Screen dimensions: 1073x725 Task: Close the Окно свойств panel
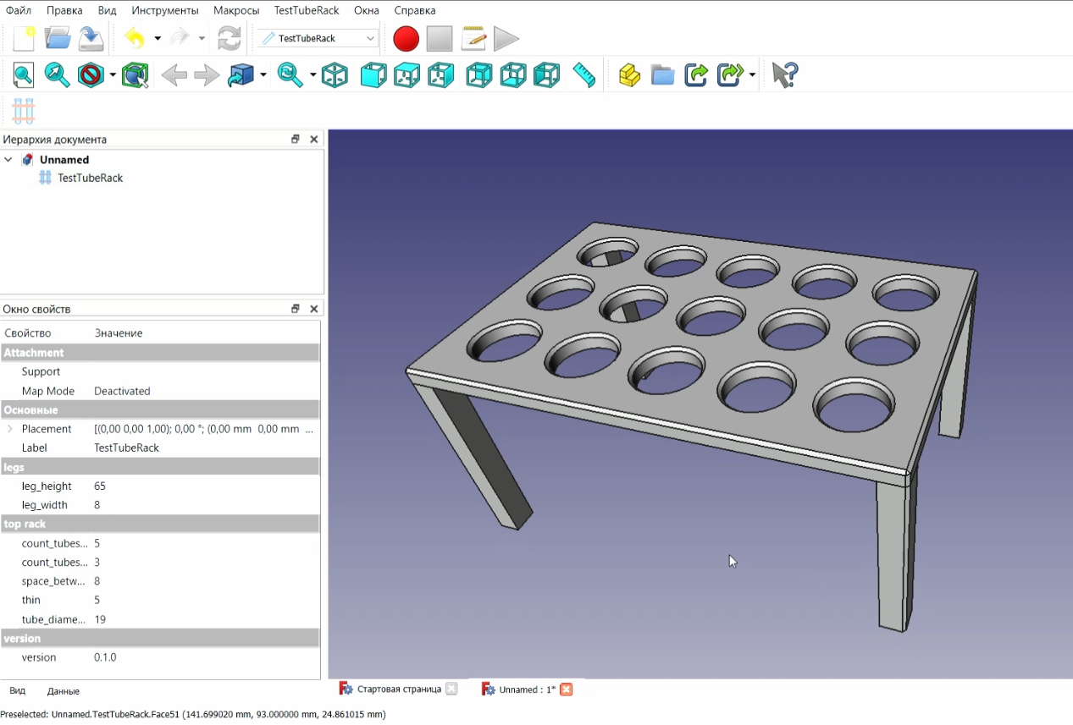click(314, 309)
